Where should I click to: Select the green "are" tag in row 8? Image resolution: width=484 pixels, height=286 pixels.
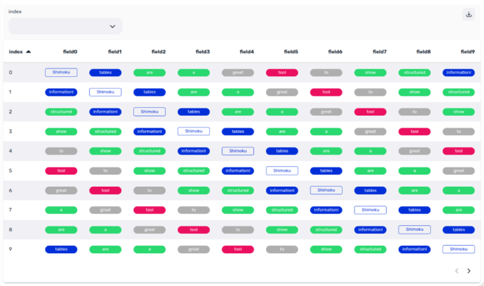pyautogui.click(x=61, y=230)
